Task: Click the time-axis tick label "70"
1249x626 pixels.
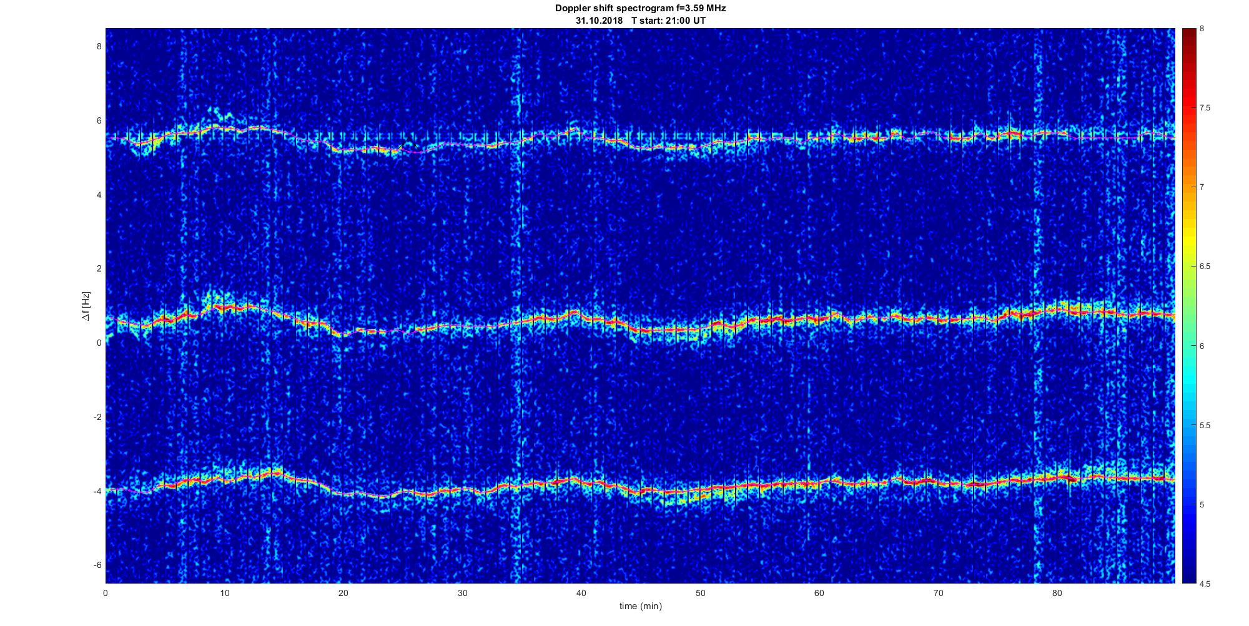Action: coord(938,593)
